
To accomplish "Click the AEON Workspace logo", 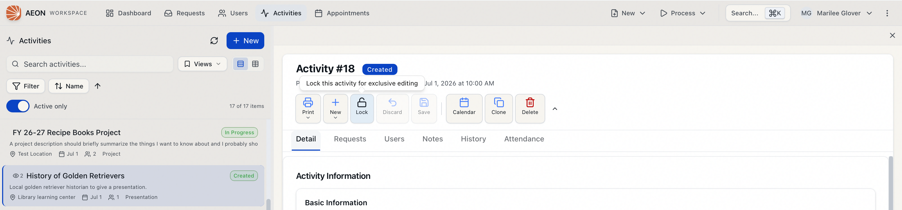I will (x=14, y=13).
